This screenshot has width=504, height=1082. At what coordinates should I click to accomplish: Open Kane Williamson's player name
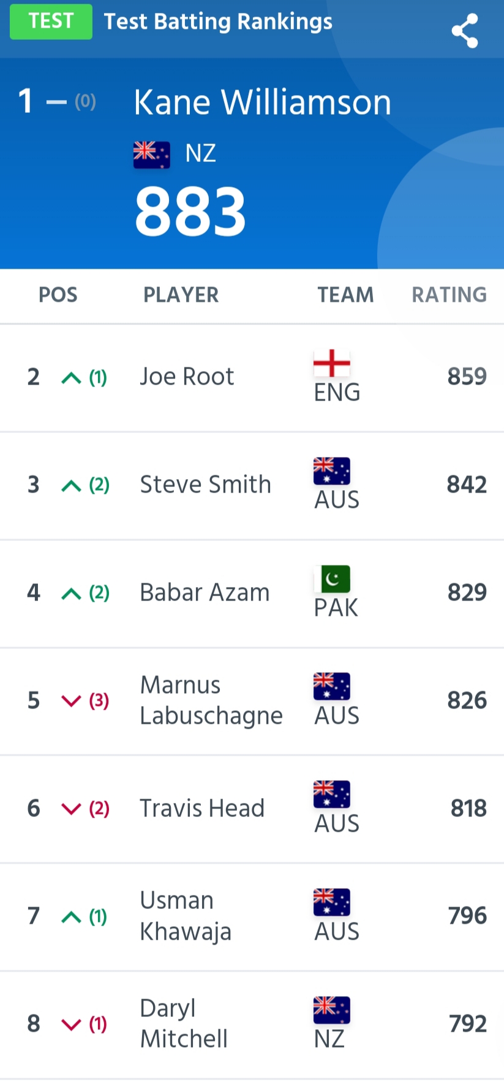pos(262,102)
